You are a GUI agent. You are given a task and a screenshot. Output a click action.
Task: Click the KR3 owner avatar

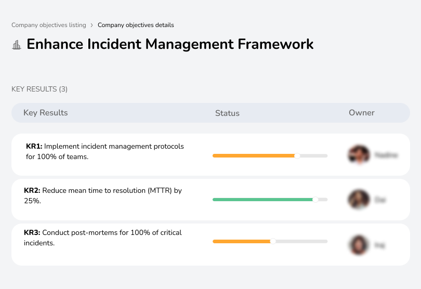tap(359, 245)
